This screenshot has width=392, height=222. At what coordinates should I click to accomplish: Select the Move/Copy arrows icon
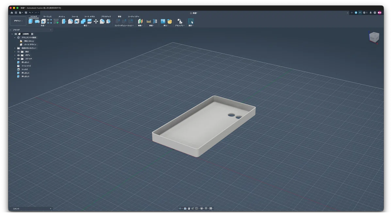coord(96,21)
